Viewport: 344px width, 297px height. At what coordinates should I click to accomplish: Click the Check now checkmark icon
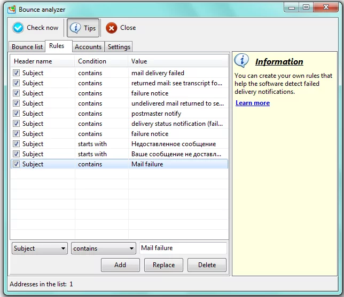tap(18, 28)
